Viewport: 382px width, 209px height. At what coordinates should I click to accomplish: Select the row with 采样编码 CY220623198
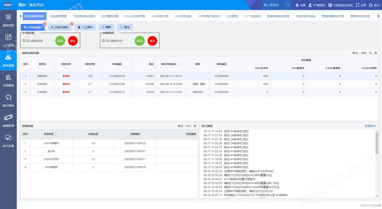[x=199, y=84]
